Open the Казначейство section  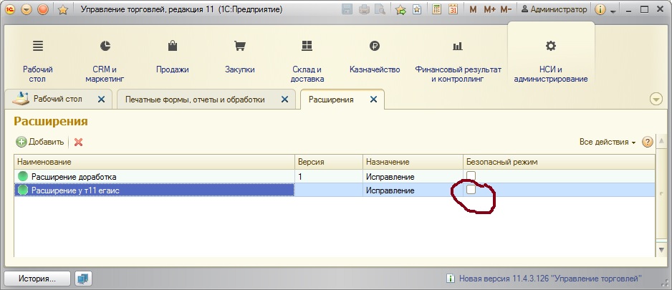tap(375, 56)
